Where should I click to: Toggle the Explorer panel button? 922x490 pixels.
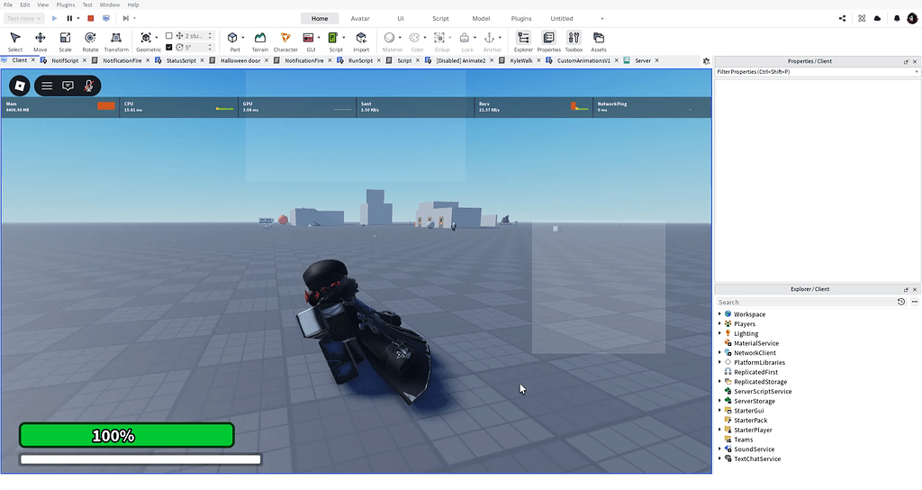click(x=523, y=41)
